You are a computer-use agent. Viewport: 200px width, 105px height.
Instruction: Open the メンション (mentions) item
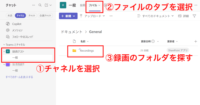coord(17,30)
